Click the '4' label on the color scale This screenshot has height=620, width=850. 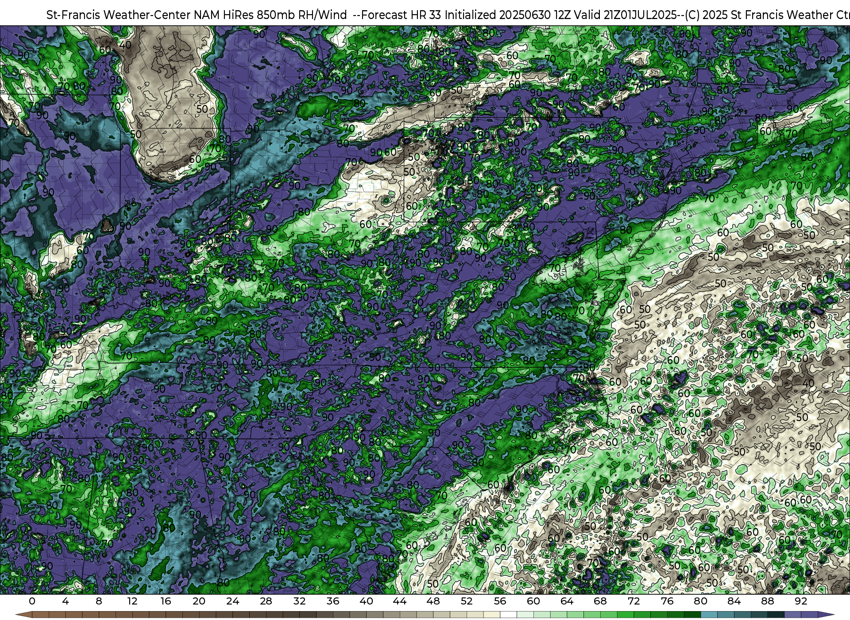coord(66,601)
